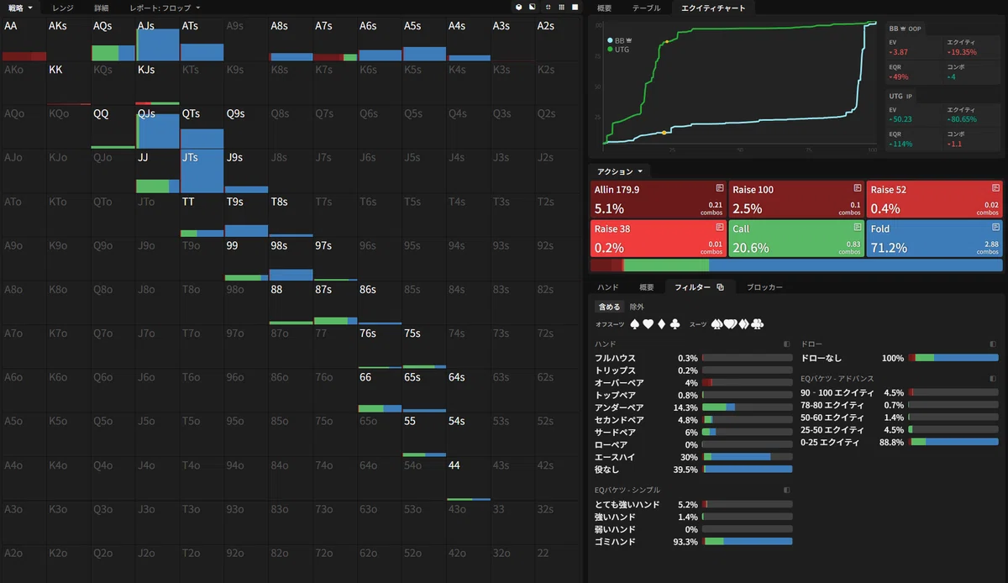Switch the matrix to the small grid view icon
Viewport: 1008px width, 583px height.
(561, 7)
